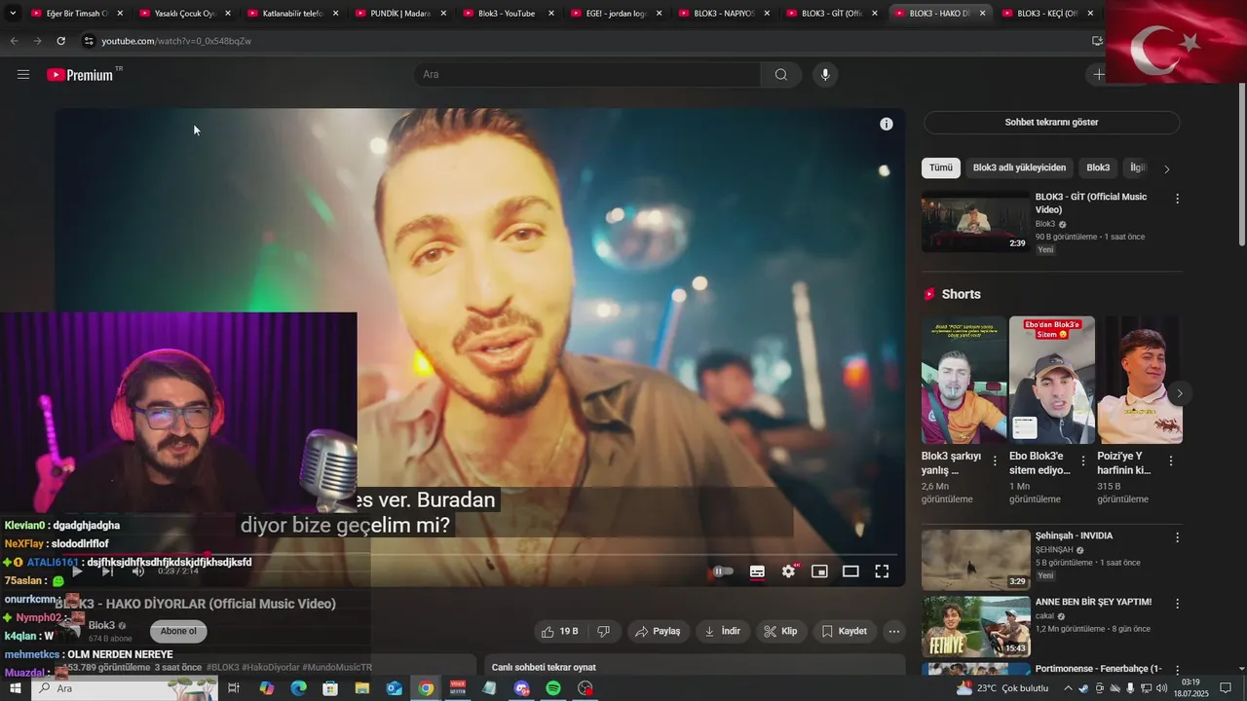
Task: Select the 'Tümü' filter chip
Action: tap(941, 167)
